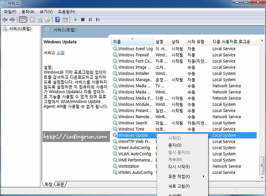Image resolution: width=266 pixels, height=196 pixels.
Task: Toggle the action pane toolbar icon
Action: tap(65, 20)
